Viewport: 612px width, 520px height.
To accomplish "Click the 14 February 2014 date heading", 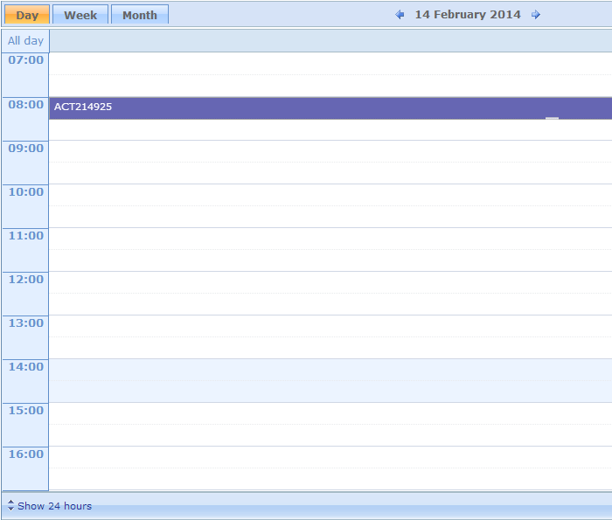I will tap(468, 15).
